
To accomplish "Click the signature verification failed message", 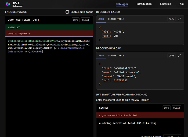I will (x=140, y=115).
